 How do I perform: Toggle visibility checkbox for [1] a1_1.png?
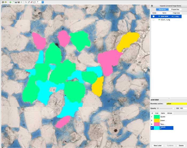pos(154,20)
